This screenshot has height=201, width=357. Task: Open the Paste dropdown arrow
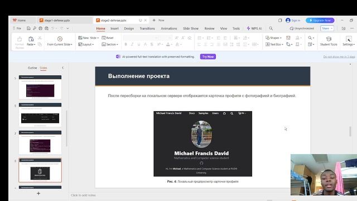pyautogui.click(x=35, y=45)
